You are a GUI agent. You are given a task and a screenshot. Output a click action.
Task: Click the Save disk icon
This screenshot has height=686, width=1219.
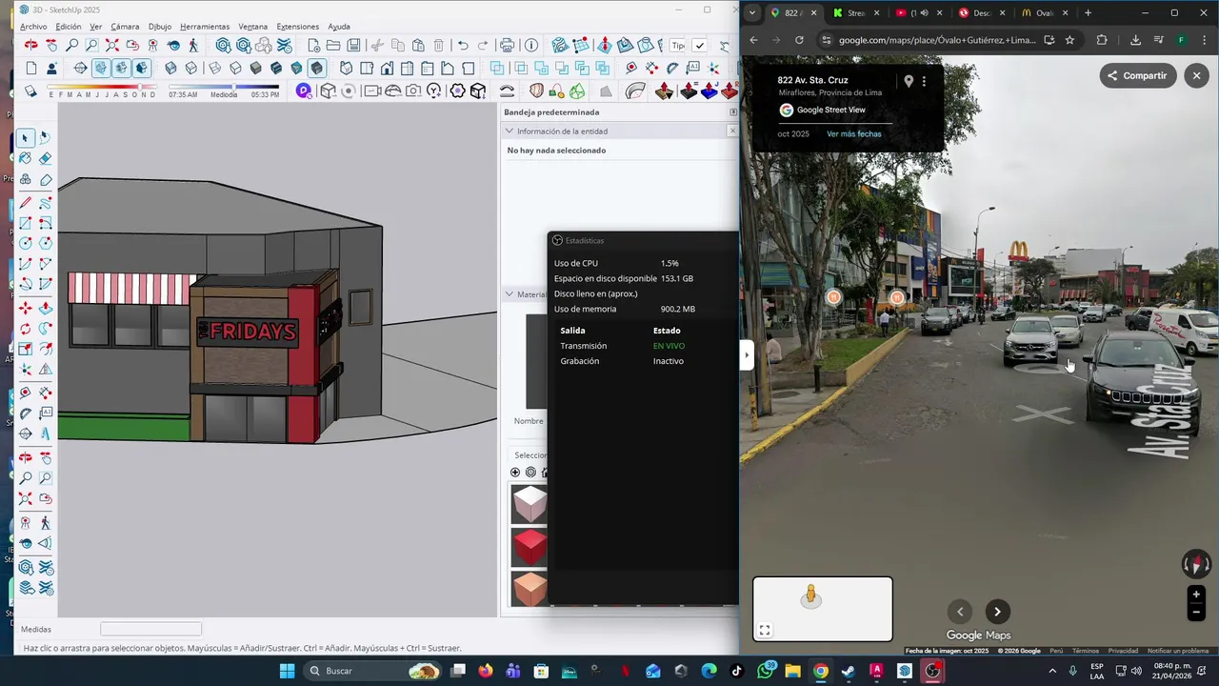click(x=353, y=45)
